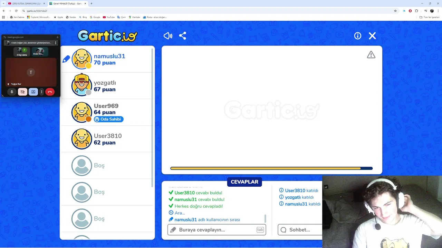442x248 pixels.
Task: Switch to the Genel Gartic browser tab
Action: pyautogui.click(x=68, y=3)
